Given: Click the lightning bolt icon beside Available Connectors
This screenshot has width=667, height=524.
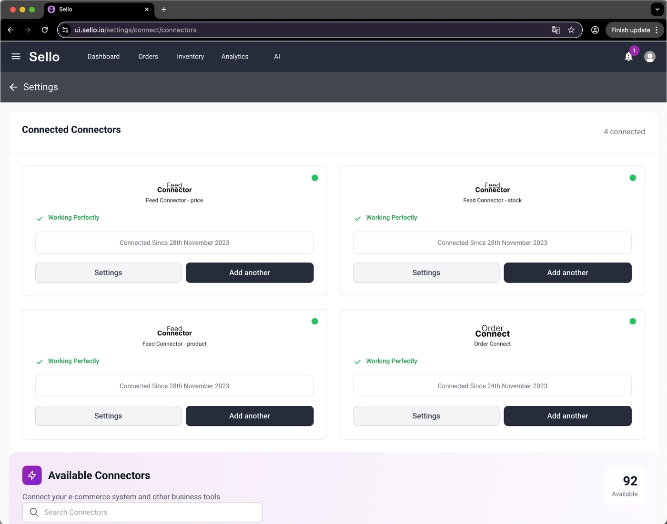Looking at the screenshot, I should [32, 475].
